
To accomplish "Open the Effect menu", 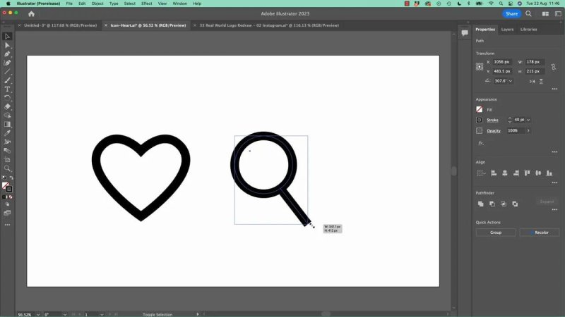I will [146, 4].
